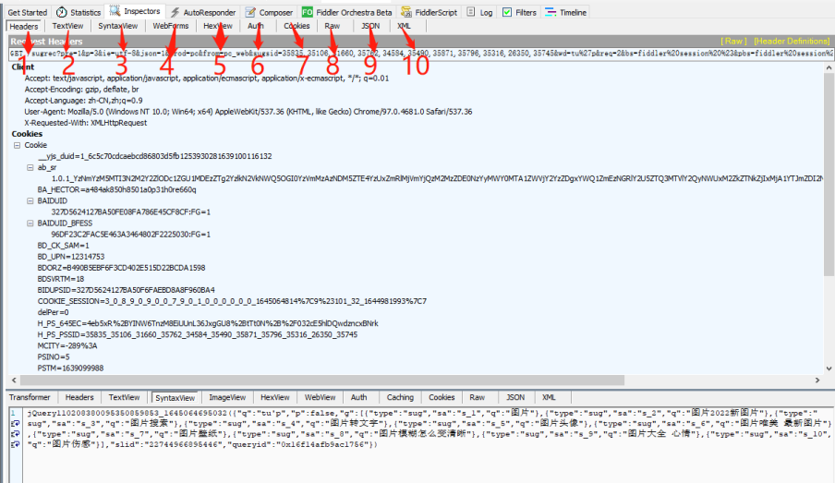Click the vertical scrollbar up arrow

829,67
